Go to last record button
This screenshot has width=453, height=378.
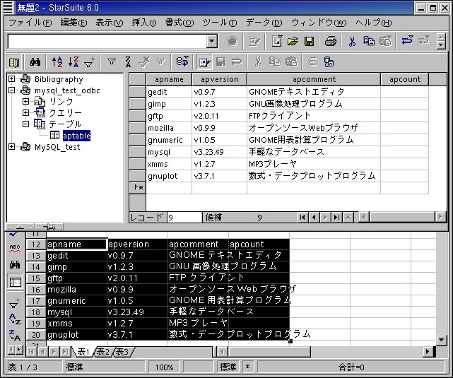pyautogui.click(x=336, y=217)
